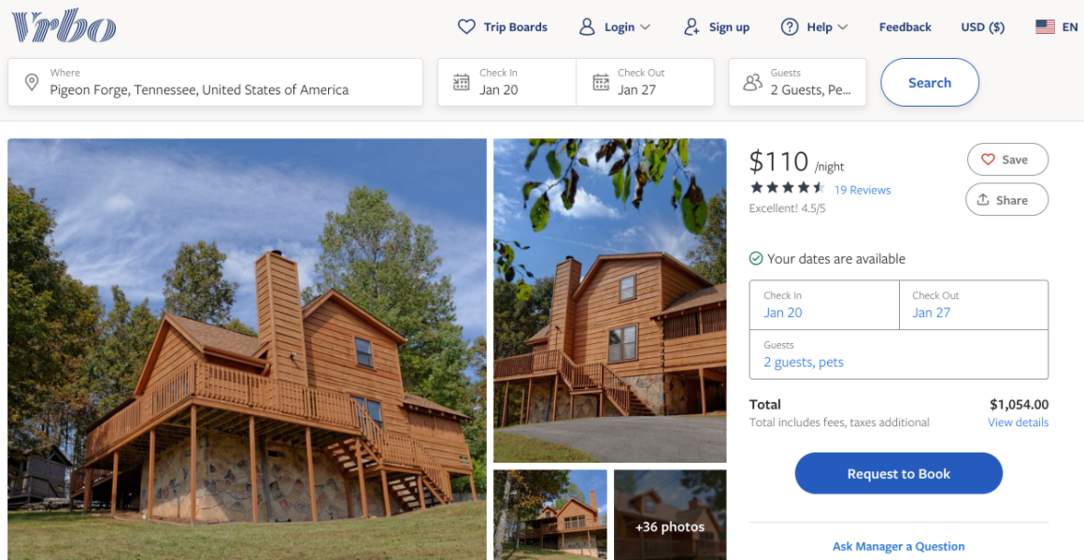Click the star rating display

click(788, 187)
